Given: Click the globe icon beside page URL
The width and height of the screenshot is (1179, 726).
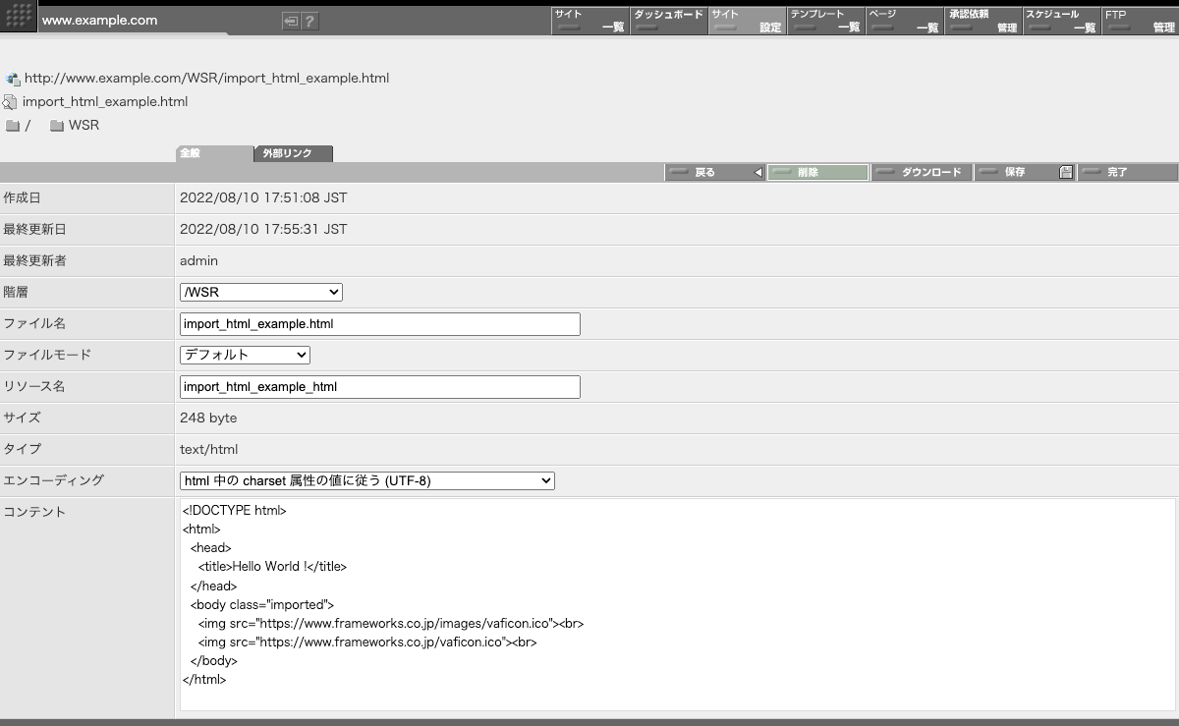Looking at the screenshot, I should pyautogui.click(x=13, y=79).
